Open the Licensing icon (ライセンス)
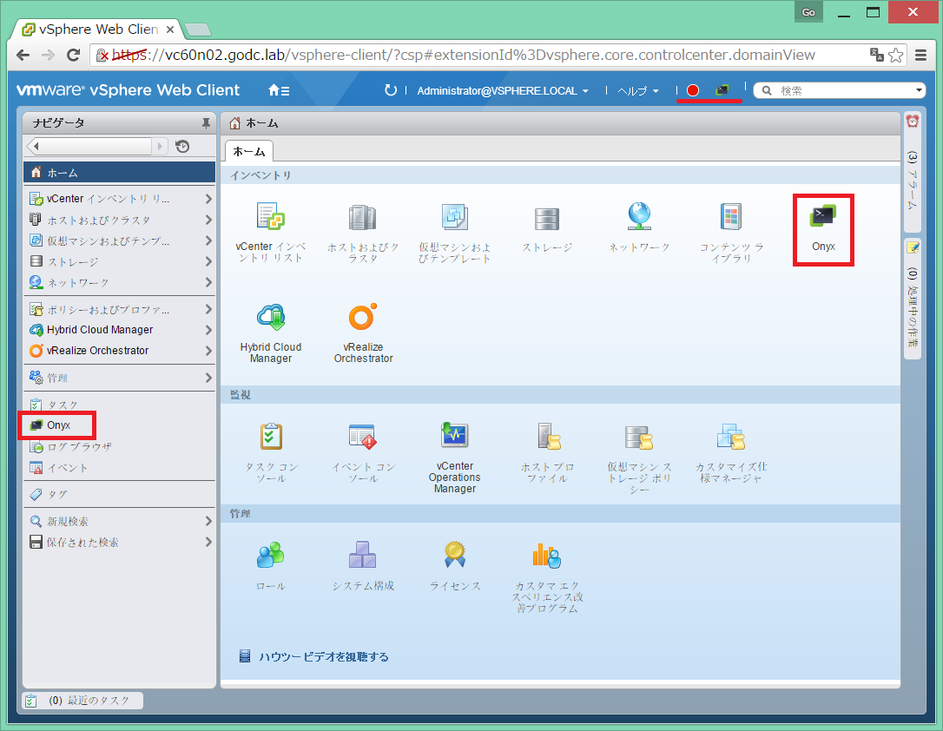 click(x=455, y=554)
